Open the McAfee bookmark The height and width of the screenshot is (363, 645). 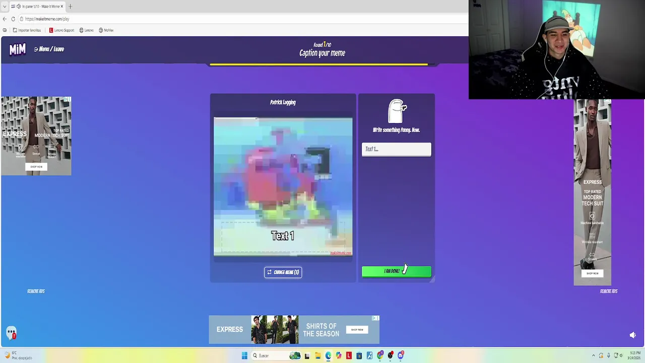pyautogui.click(x=106, y=30)
